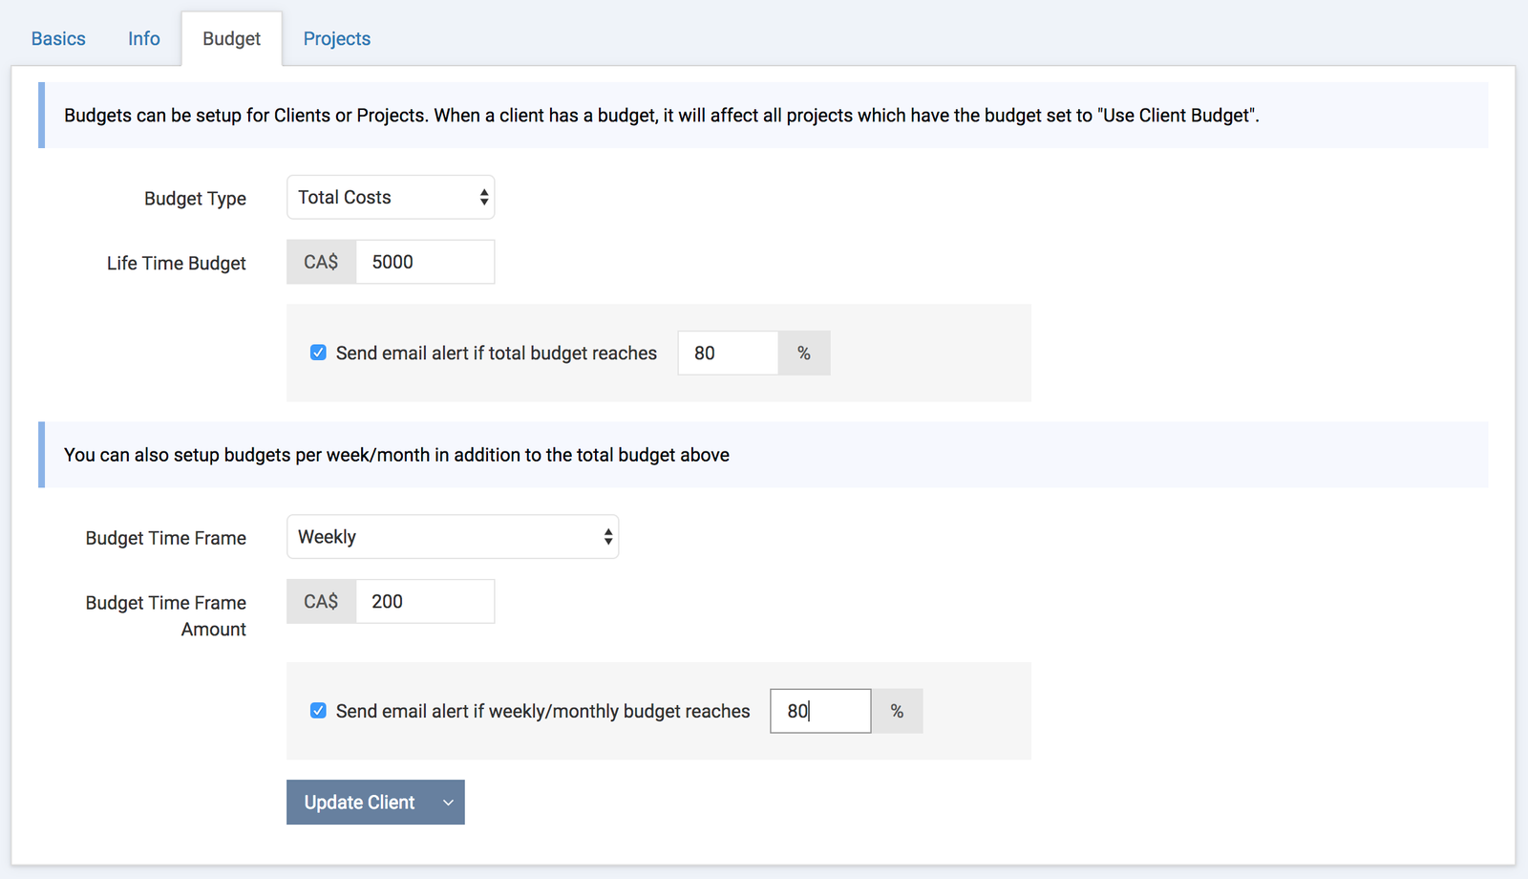Switch to the Info tab
This screenshot has height=879, width=1528.
144,39
